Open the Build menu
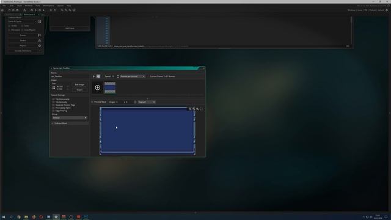This screenshot has width=391, height=220. pyautogui.click(x=20, y=5)
